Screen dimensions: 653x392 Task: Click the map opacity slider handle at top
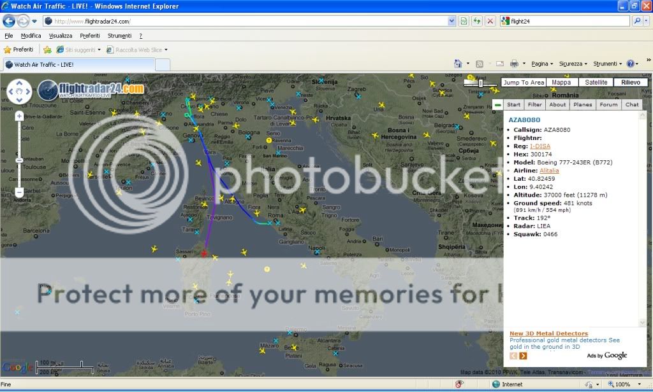[x=481, y=83]
